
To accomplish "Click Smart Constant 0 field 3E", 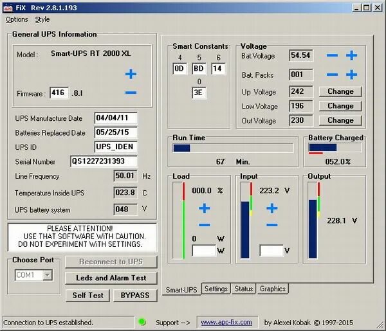I will point(199,93).
